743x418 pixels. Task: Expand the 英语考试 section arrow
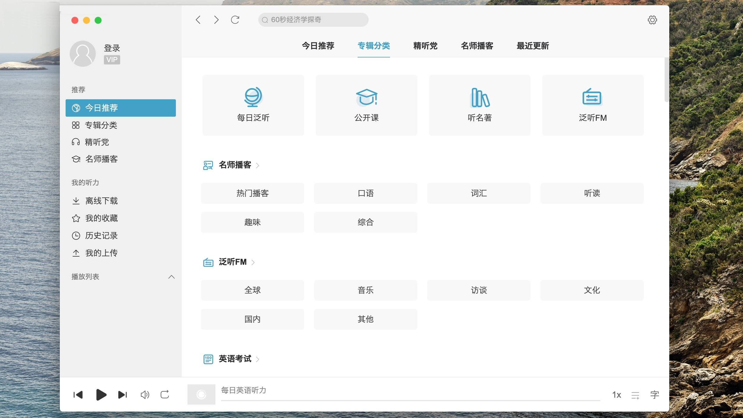click(257, 359)
